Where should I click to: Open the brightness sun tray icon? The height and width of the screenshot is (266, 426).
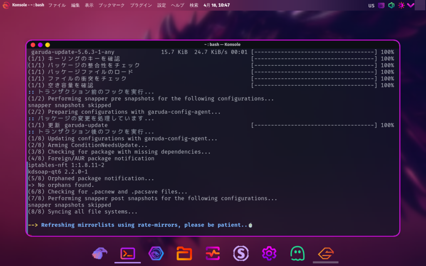[x=401, y=5]
